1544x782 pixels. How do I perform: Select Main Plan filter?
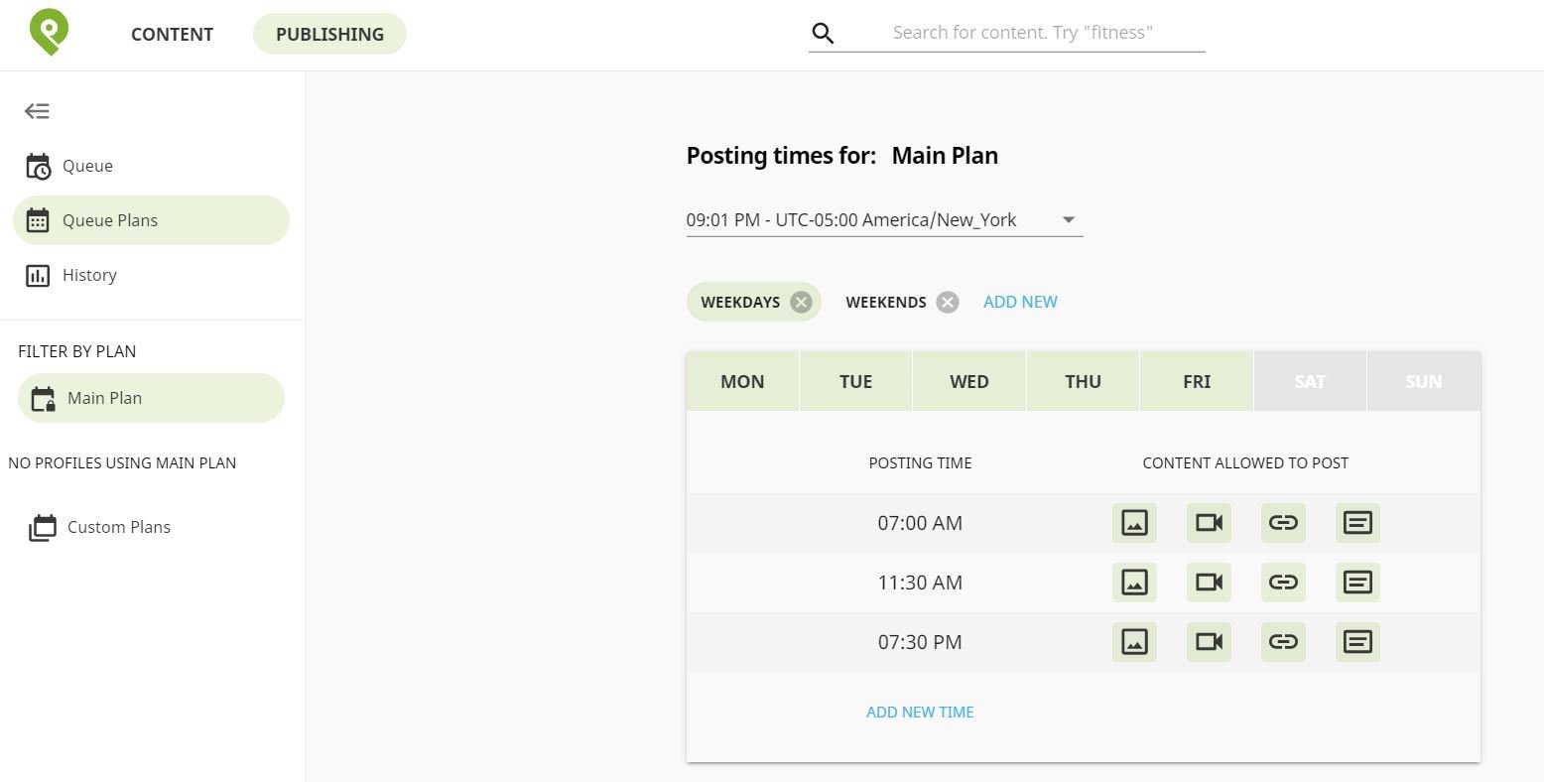(x=151, y=398)
